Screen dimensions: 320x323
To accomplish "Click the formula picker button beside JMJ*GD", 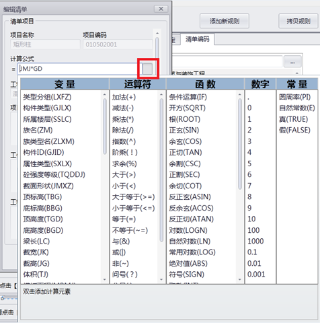I will tap(148, 69).
